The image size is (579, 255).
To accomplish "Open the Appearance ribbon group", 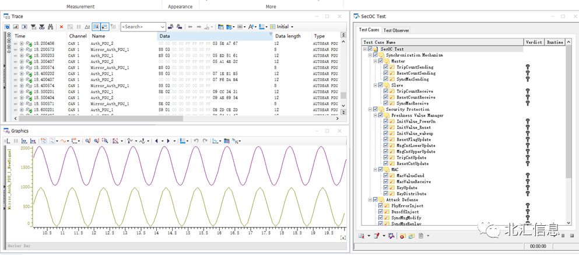I will click(180, 6).
